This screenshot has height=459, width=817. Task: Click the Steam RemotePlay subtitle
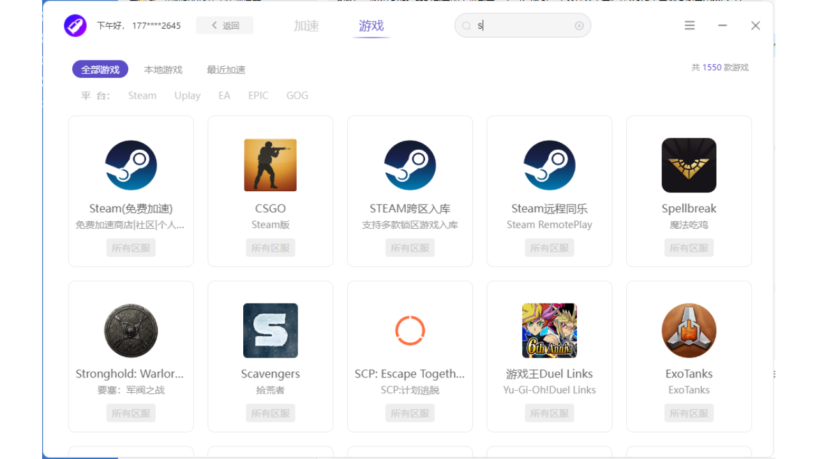pos(549,225)
